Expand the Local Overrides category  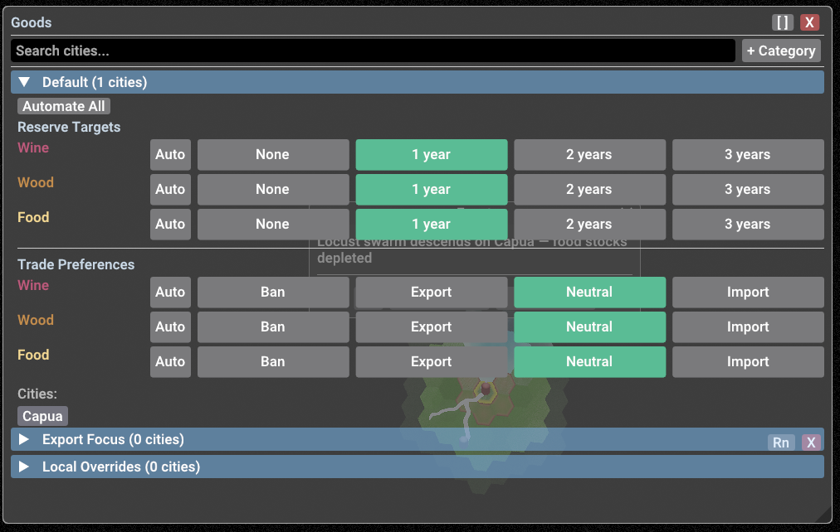point(24,467)
